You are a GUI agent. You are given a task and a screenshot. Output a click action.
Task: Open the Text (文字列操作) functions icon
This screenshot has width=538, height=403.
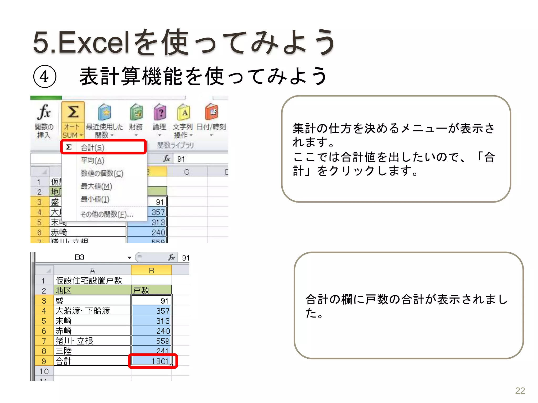click(183, 112)
